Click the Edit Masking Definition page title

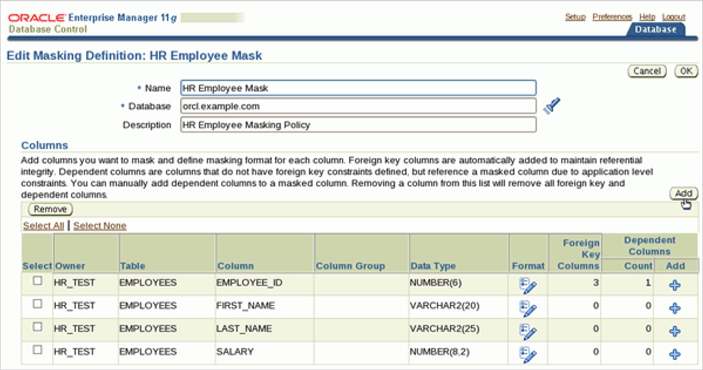[134, 56]
